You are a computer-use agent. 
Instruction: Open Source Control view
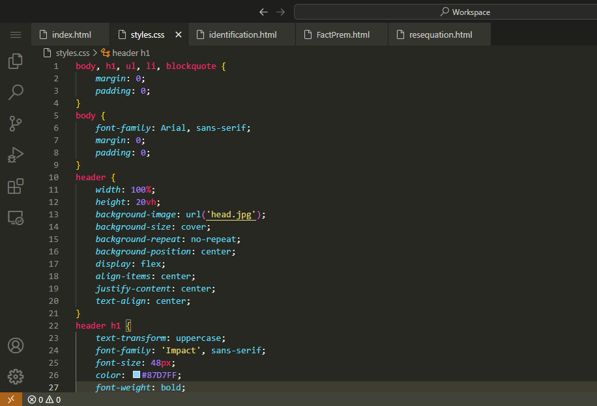[16, 124]
